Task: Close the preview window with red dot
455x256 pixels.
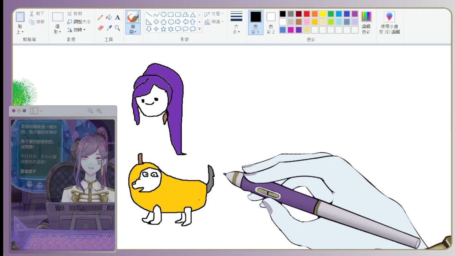Action: (14, 111)
